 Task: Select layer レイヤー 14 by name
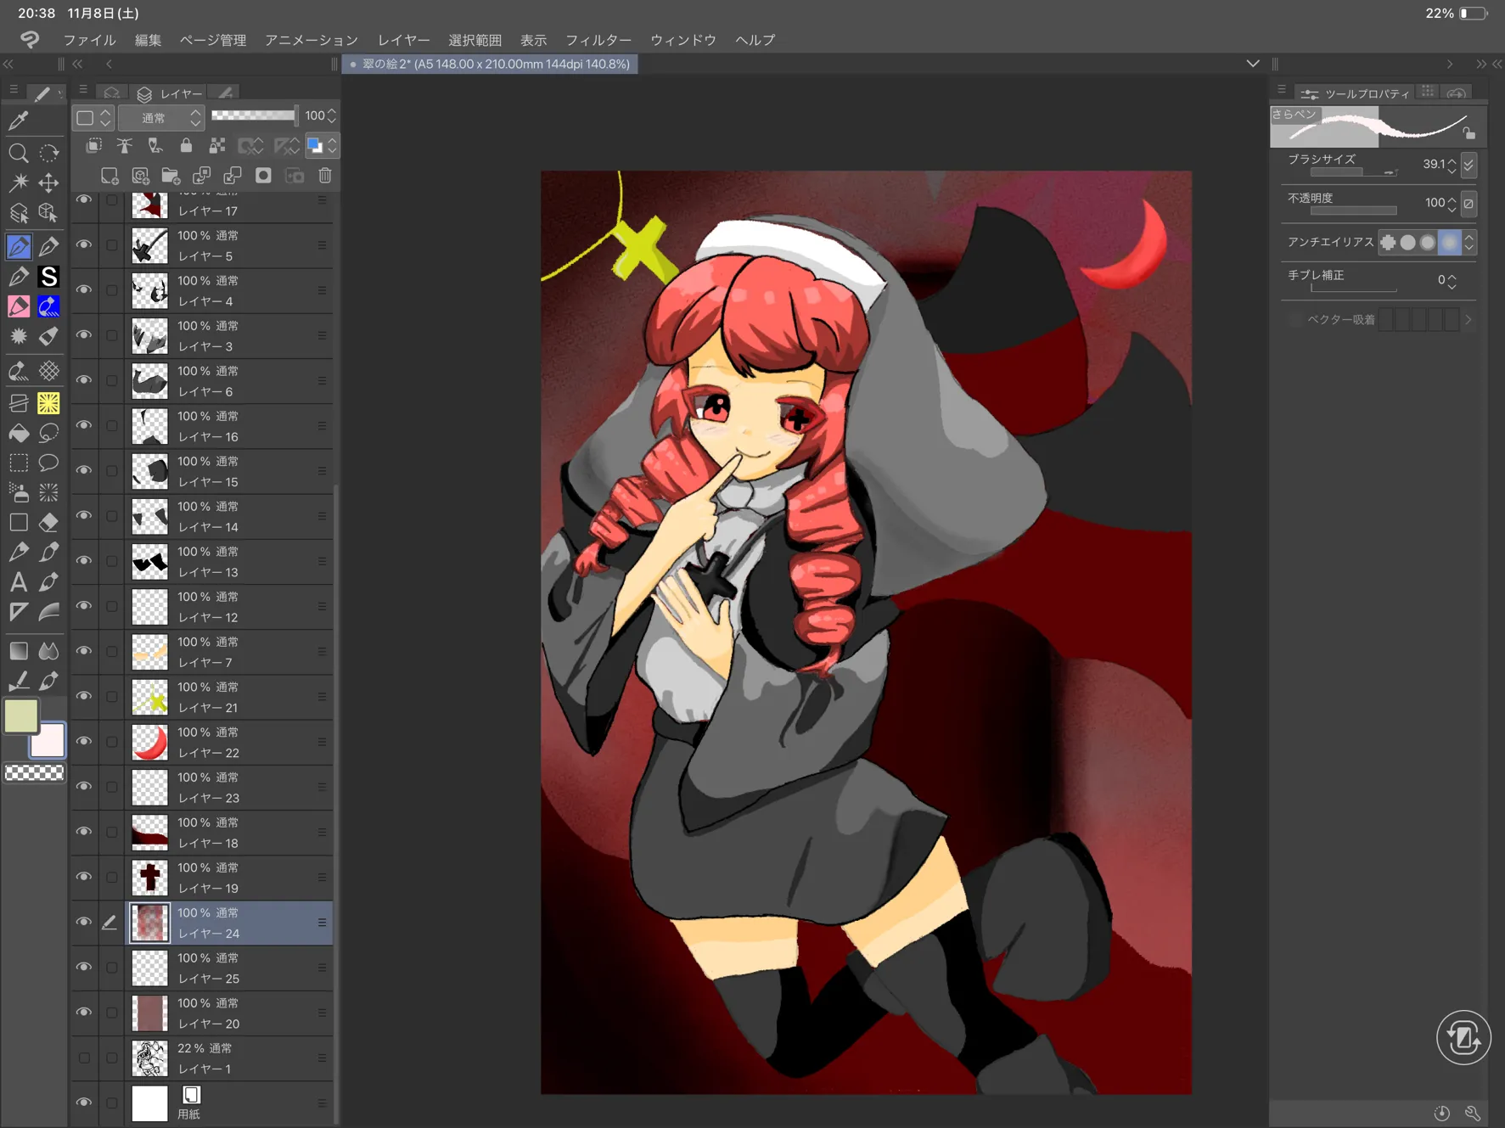click(x=208, y=527)
